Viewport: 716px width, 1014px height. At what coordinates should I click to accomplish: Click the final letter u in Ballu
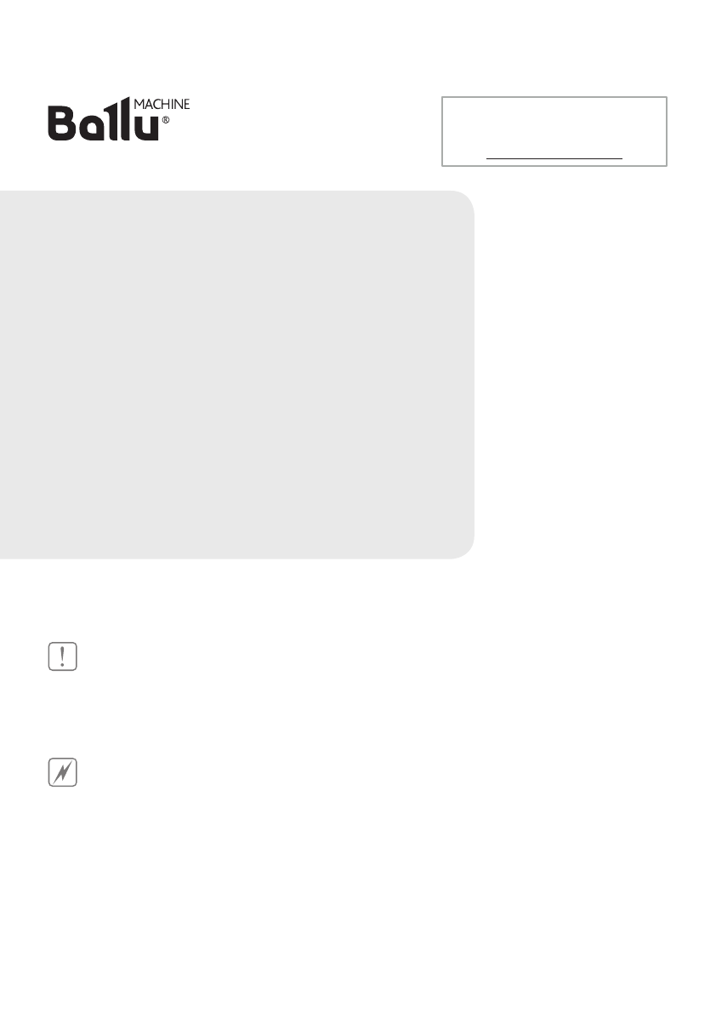point(146,128)
